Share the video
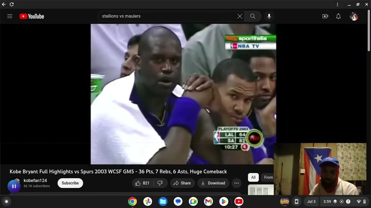This screenshot has height=208, width=371. click(x=182, y=183)
